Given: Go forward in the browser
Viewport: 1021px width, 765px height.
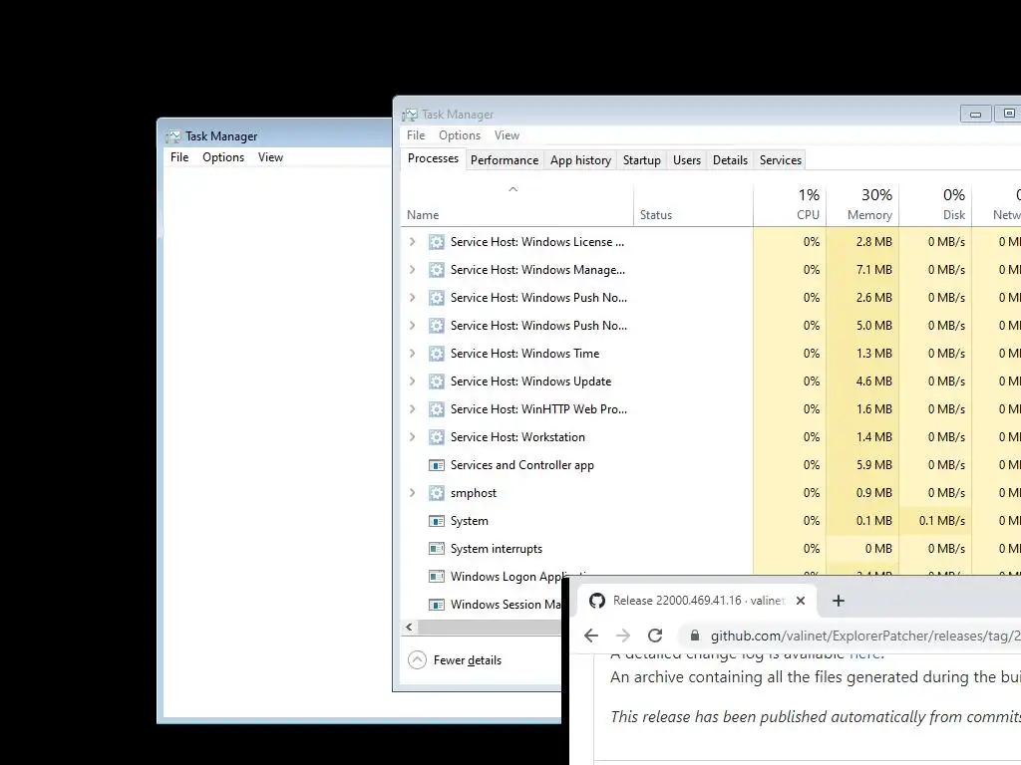Looking at the screenshot, I should click(623, 636).
